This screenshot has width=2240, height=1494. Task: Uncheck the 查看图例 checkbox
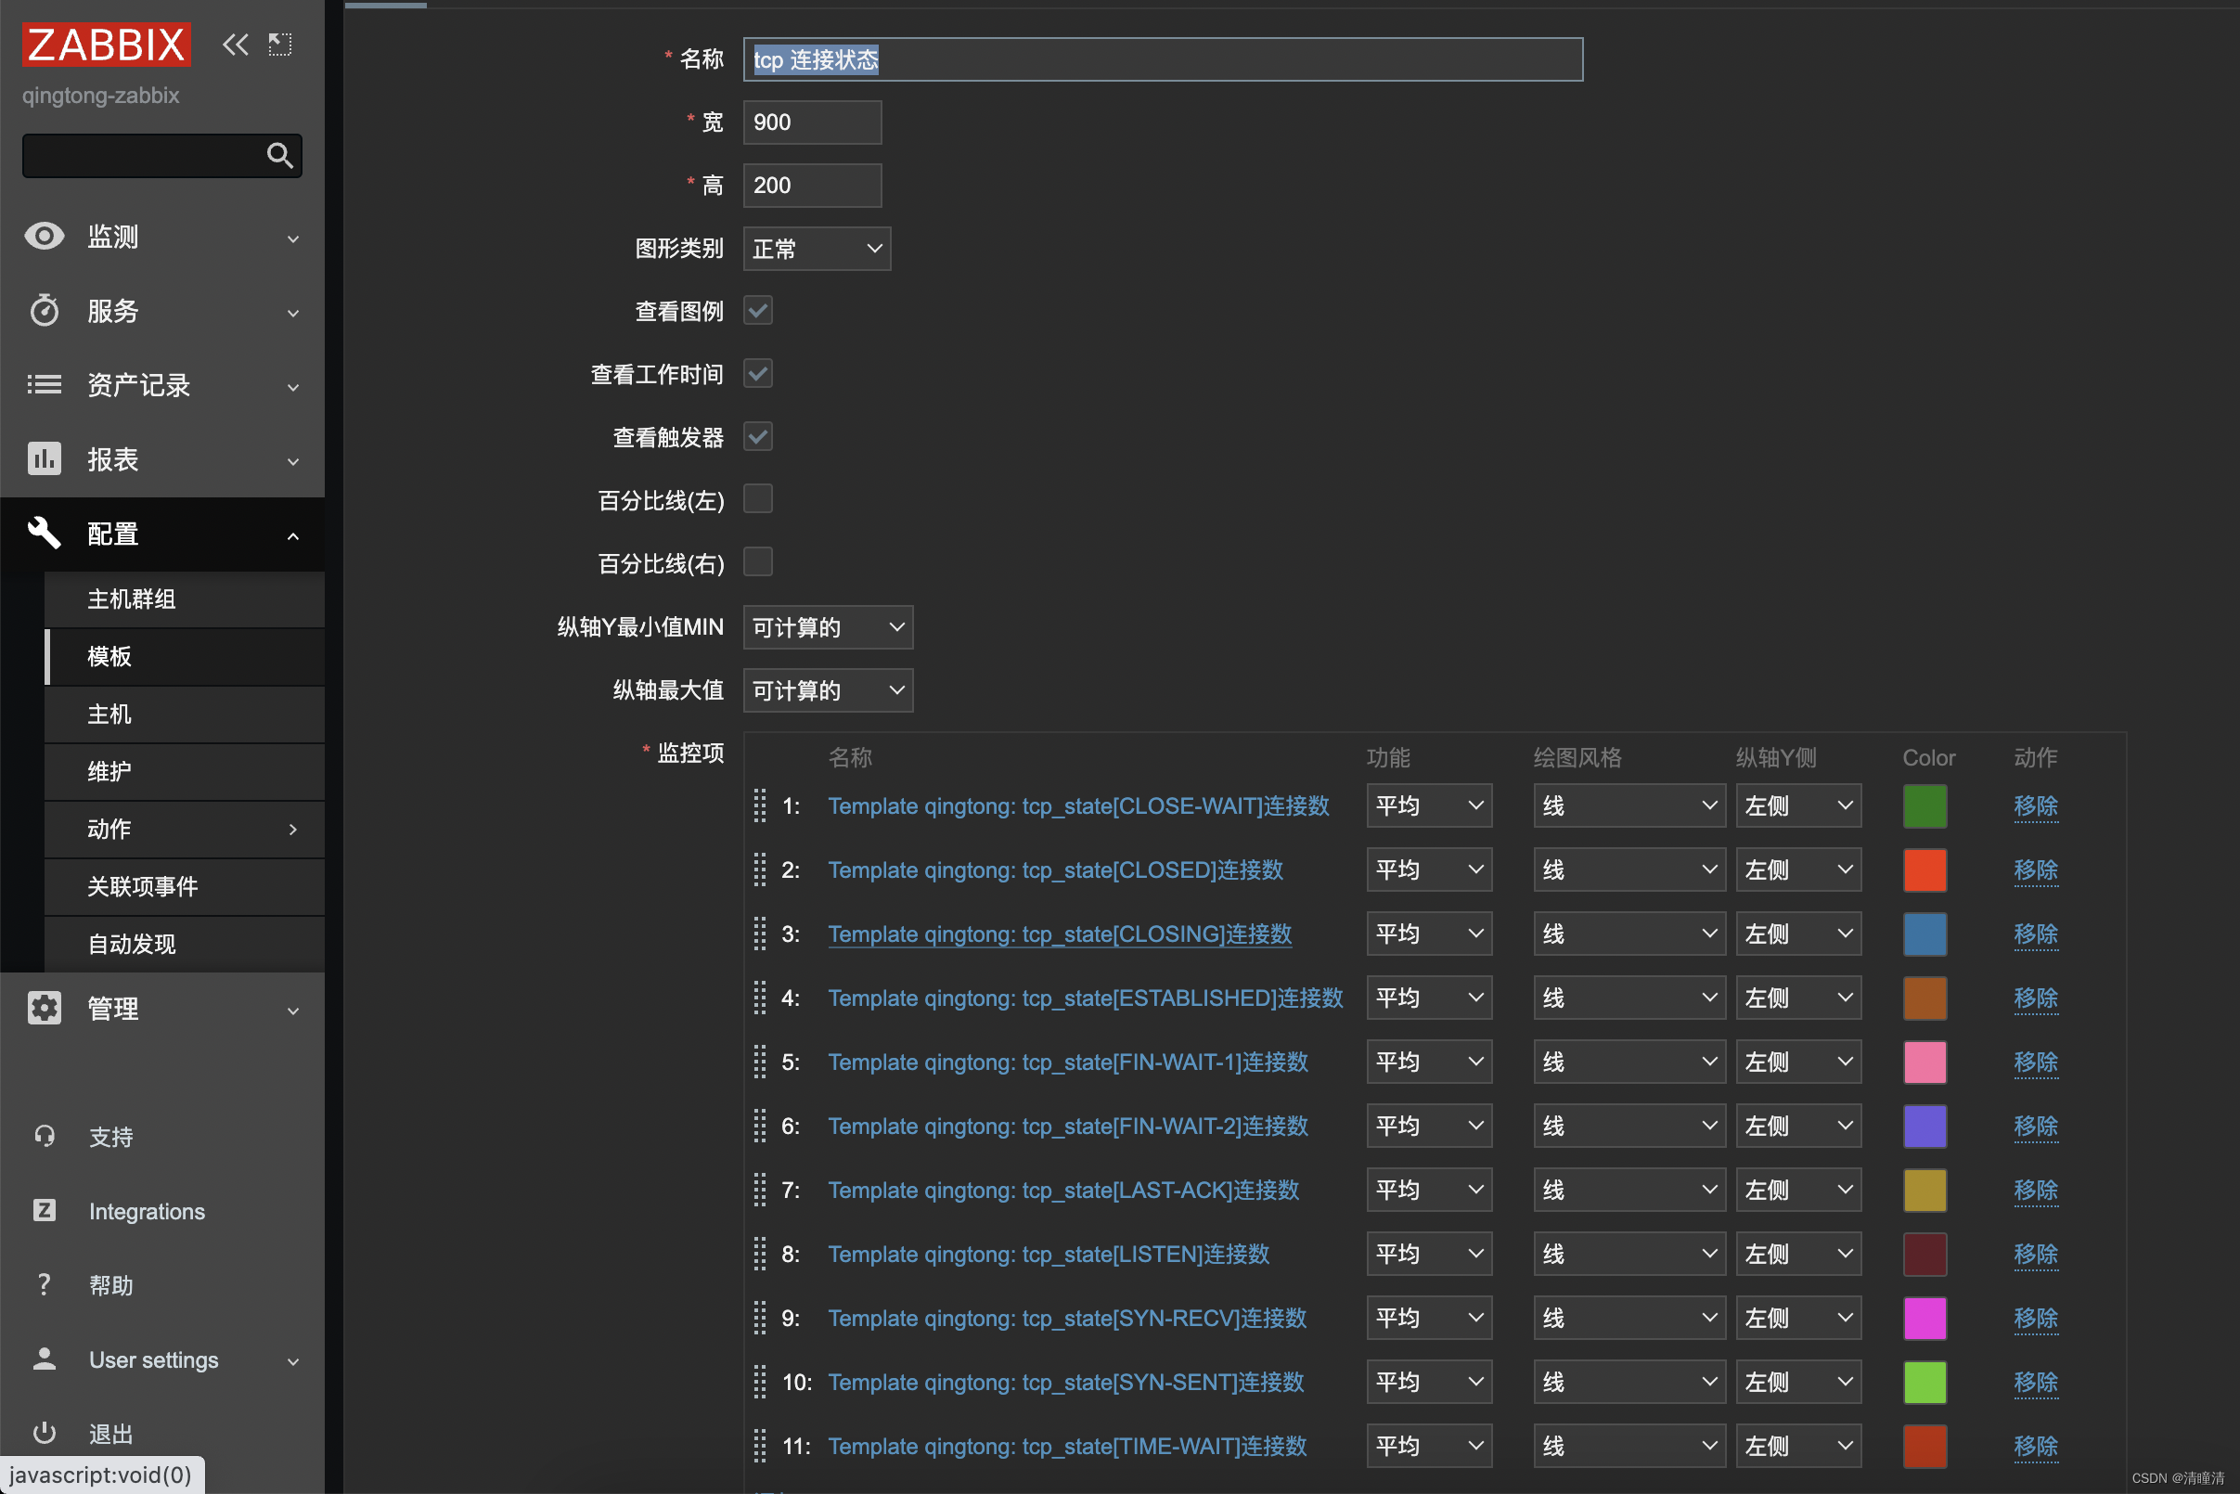point(758,311)
